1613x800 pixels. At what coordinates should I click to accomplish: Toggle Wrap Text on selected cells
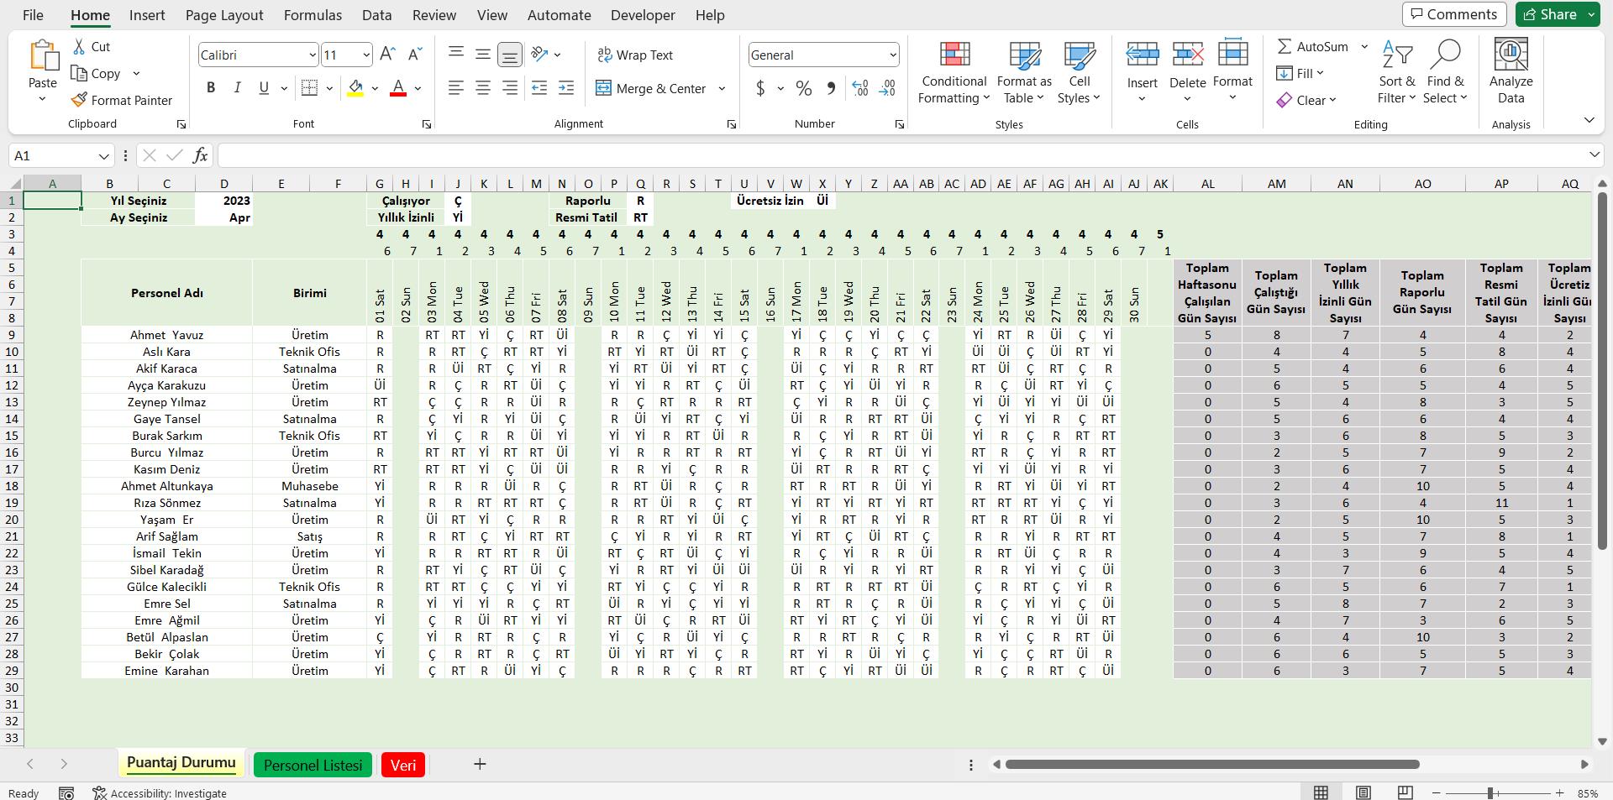click(634, 55)
